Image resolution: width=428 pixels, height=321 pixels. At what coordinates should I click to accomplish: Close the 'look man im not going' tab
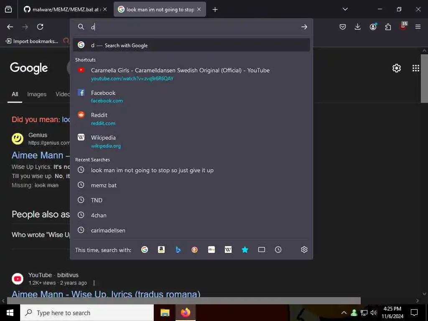pyautogui.click(x=199, y=9)
